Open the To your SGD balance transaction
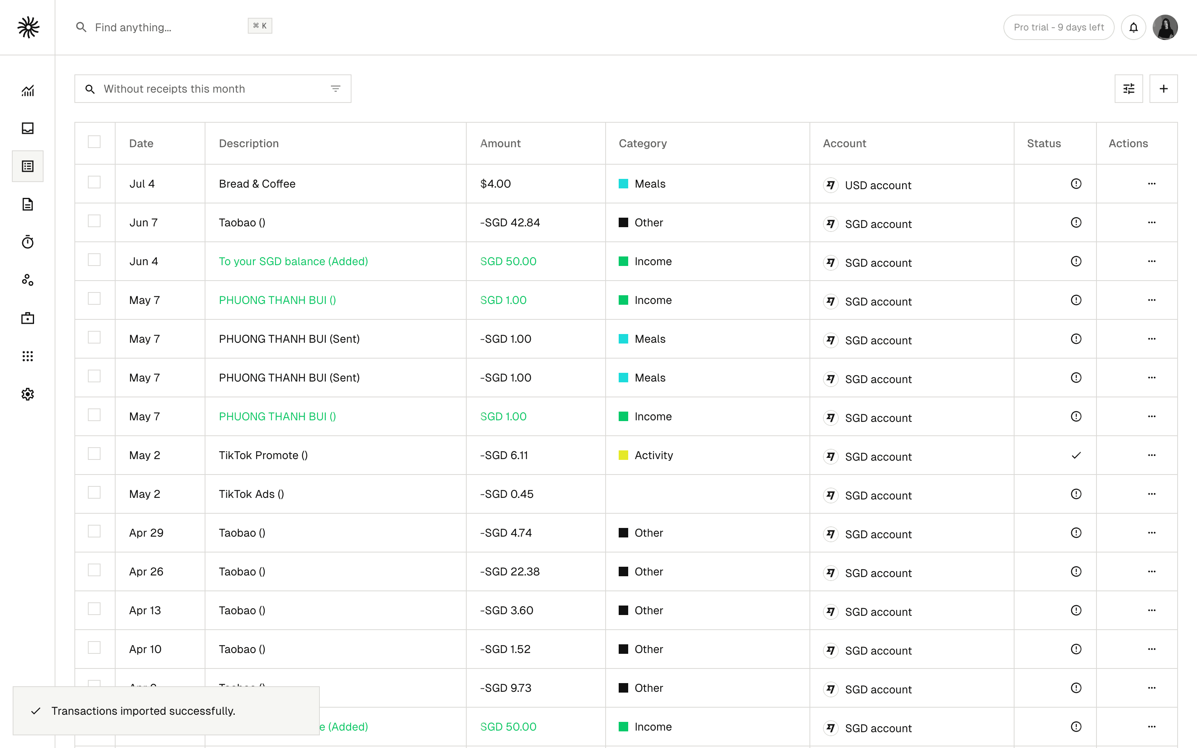This screenshot has height=748, width=1197. [x=293, y=261]
